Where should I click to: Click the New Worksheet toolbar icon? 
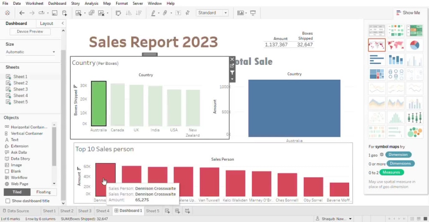pos(79,13)
